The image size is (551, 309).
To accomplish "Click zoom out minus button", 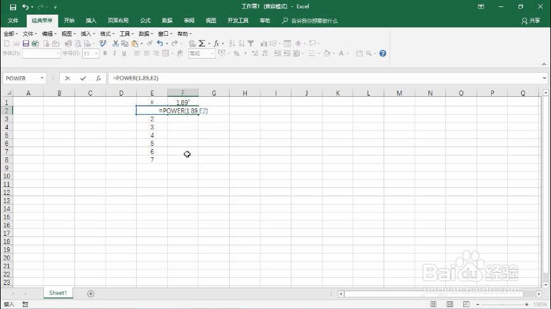I will coord(478,305).
